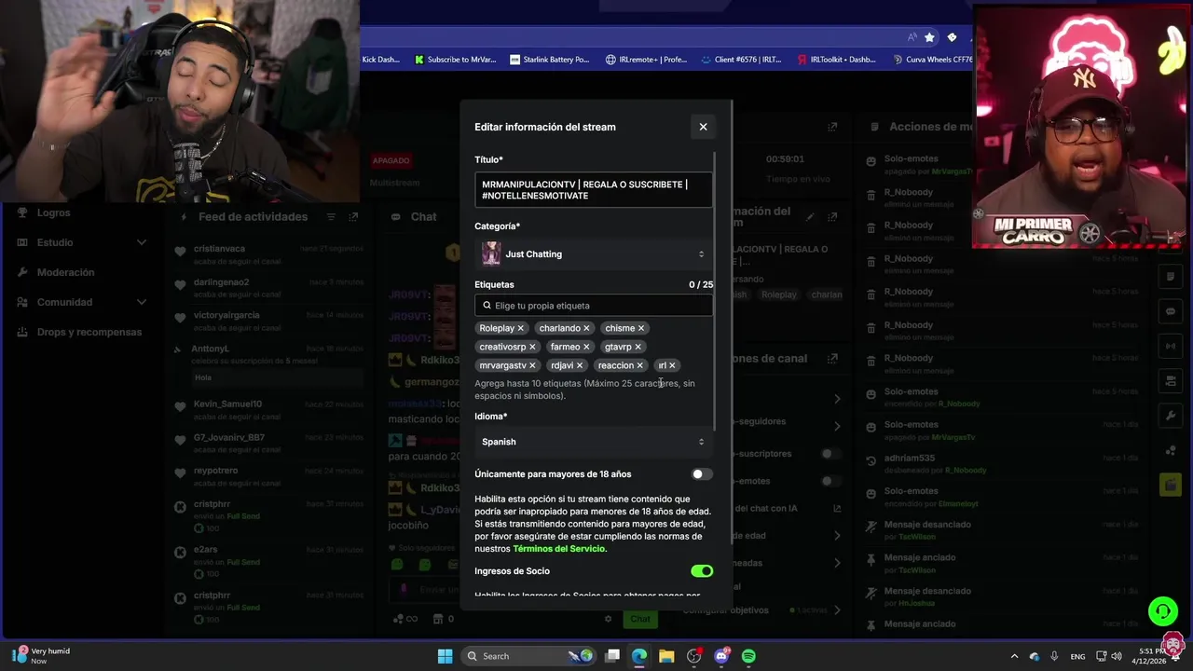Remove the Roleplay tag
The width and height of the screenshot is (1193, 671).
pyautogui.click(x=521, y=328)
